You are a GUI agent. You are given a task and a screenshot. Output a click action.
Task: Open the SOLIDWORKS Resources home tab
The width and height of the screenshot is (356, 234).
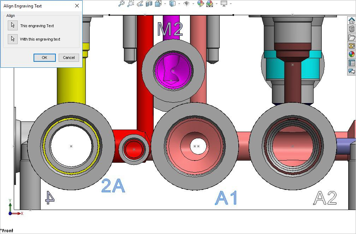click(x=351, y=21)
